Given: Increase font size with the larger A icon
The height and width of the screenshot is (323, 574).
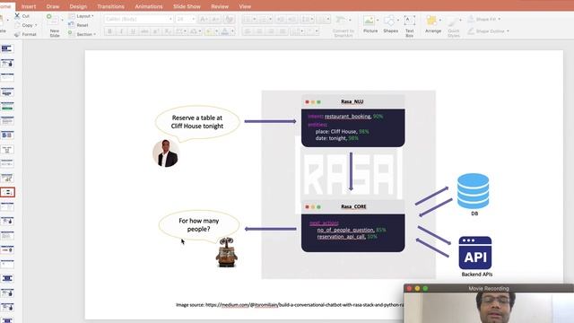Looking at the screenshot, I should pyautogui.click(x=204, y=19).
